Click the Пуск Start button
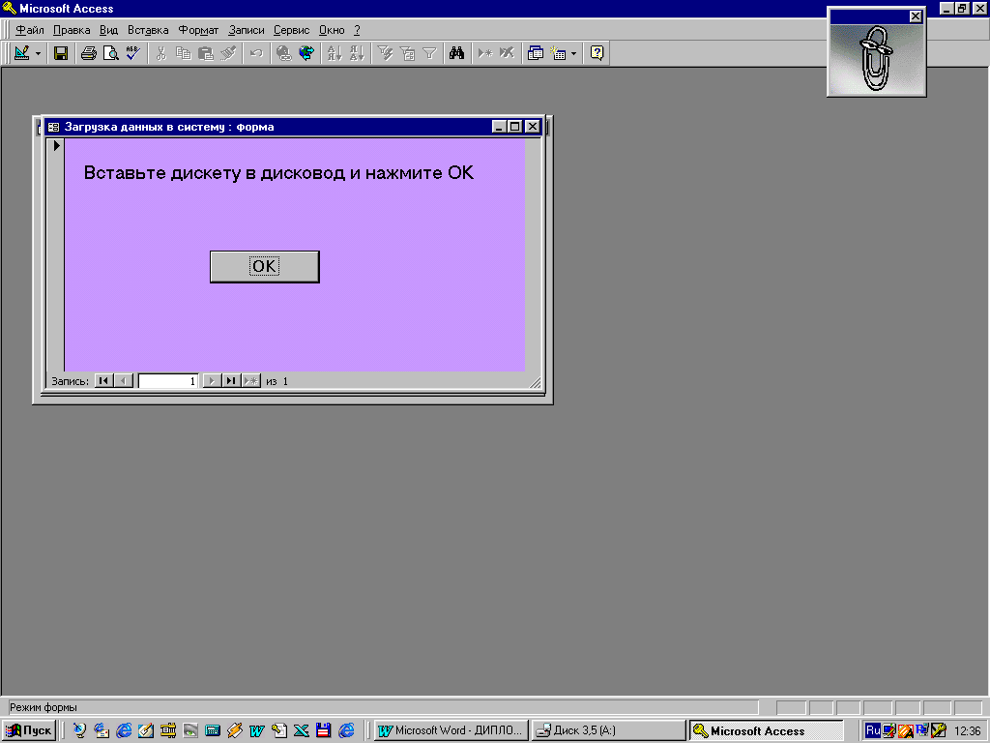The image size is (990, 743). coord(29,730)
